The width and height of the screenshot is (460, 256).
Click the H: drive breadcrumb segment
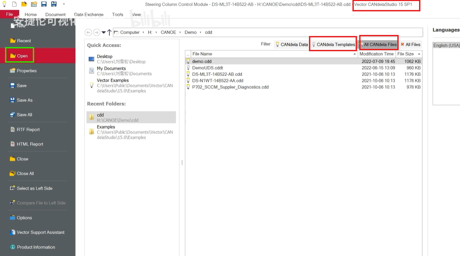[x=150, y=32]
